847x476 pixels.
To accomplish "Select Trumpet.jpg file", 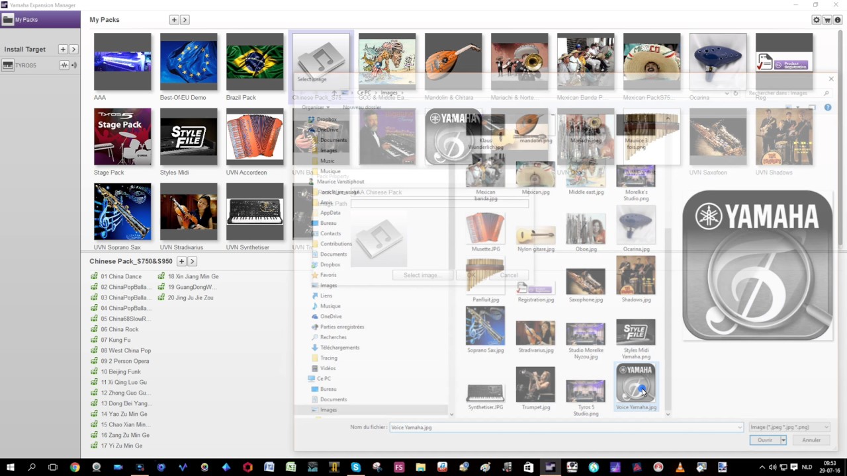I will click(536, 389).
